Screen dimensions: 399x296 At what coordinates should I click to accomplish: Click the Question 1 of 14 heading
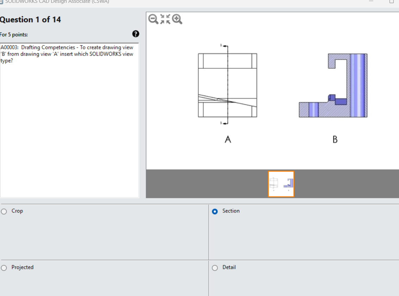(x=31, y=19)
